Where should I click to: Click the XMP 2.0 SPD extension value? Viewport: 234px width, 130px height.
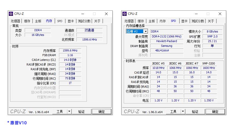click(x=212, y=36)
